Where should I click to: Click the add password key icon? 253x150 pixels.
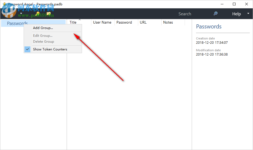(x=37, y=14)
